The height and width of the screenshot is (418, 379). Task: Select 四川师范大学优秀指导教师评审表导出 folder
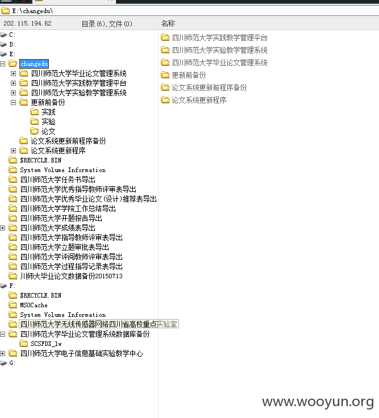[x=78, y=189]
